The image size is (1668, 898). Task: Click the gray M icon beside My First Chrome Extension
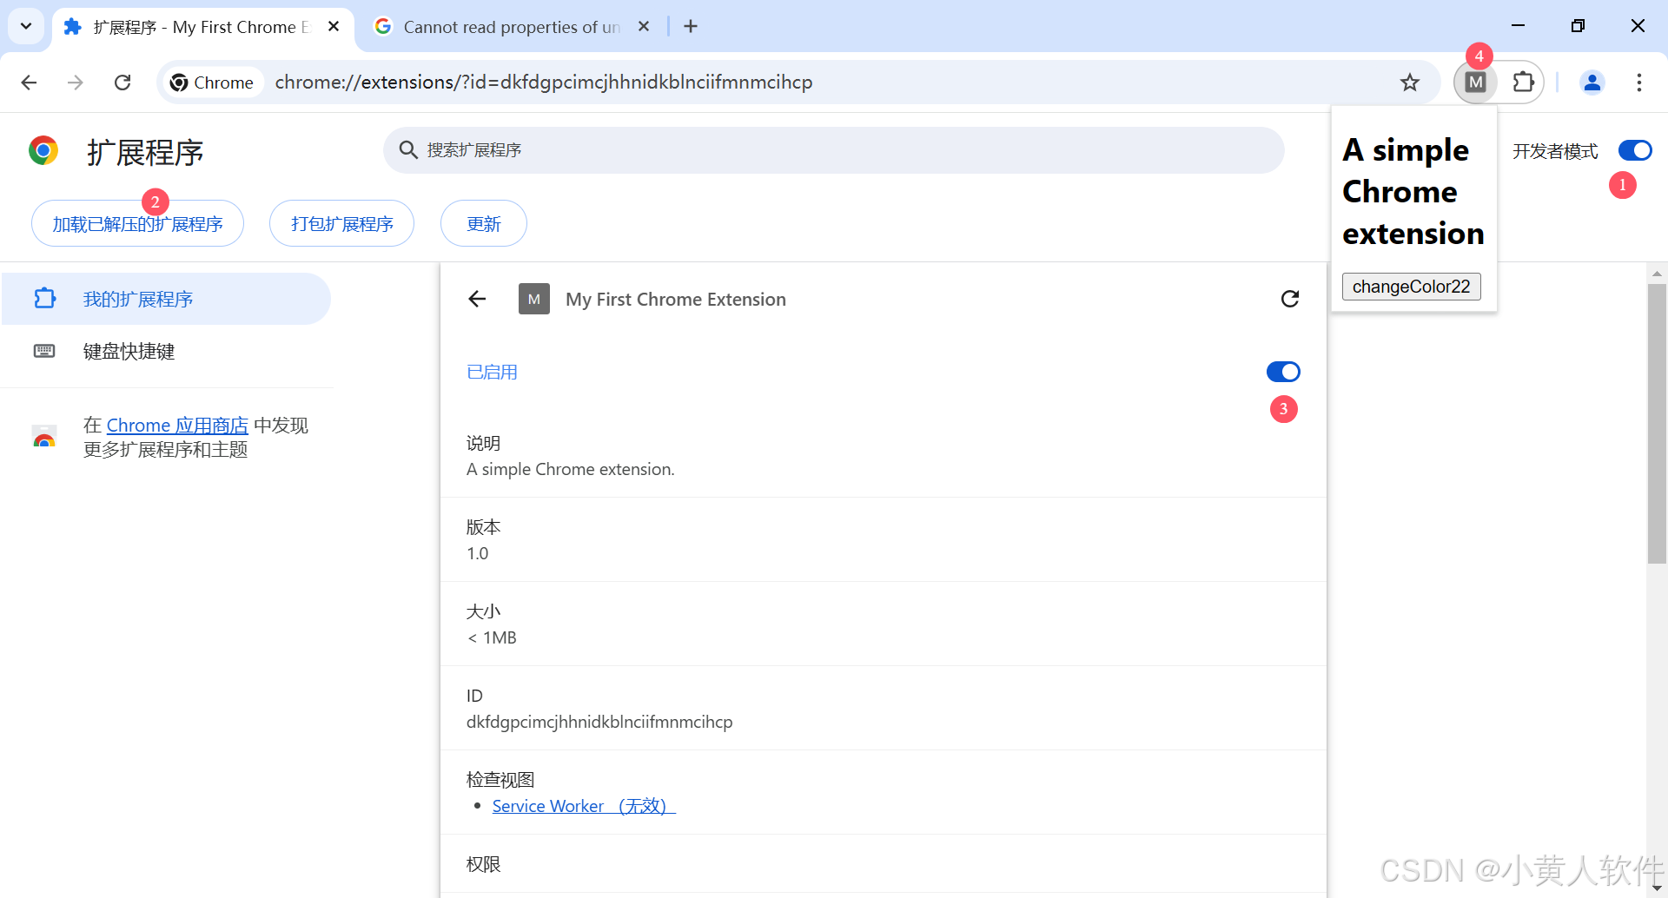tap(534, 299)
